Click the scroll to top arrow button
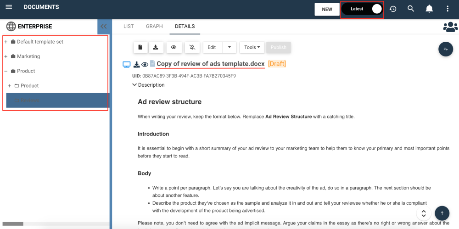Viewport: 459px width, 229px height. tap(442, 213)
